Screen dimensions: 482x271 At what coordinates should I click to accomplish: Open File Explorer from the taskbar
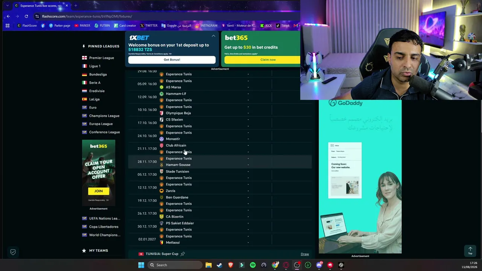coord(209,265)
